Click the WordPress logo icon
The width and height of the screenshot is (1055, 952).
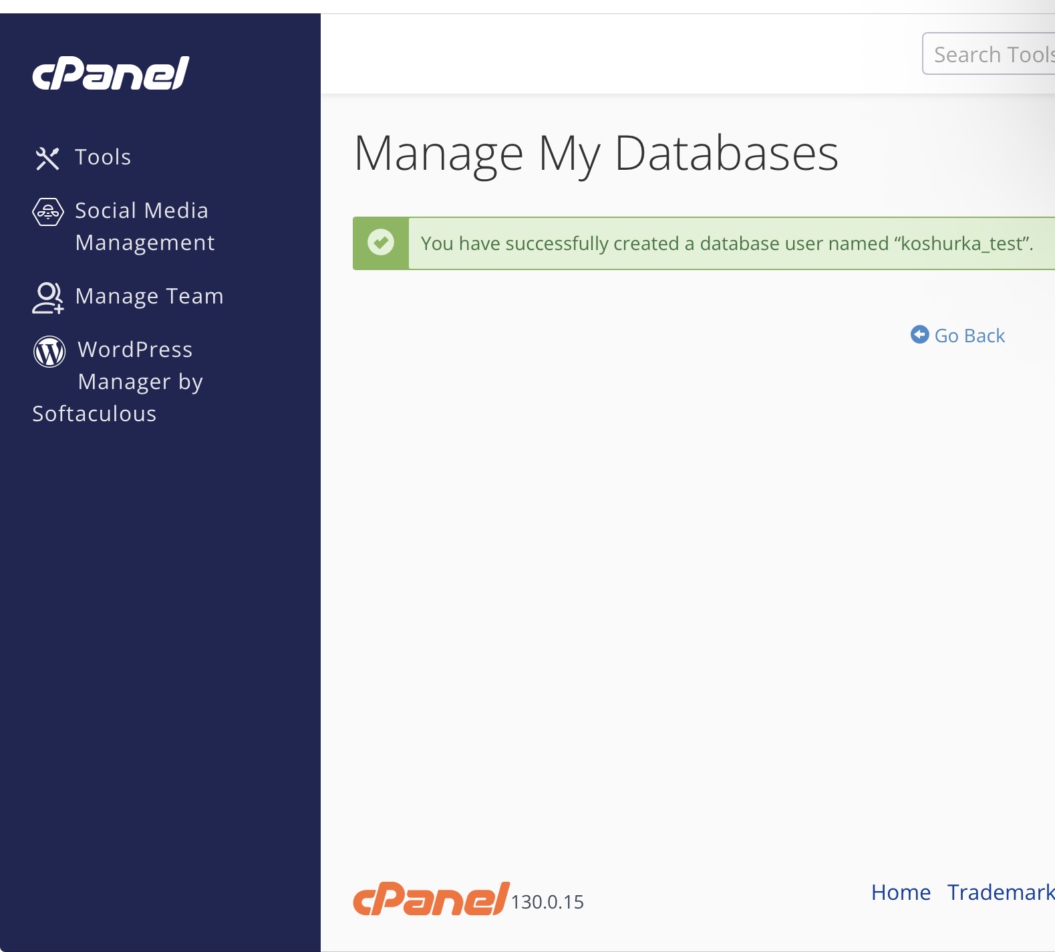(49, 351)
